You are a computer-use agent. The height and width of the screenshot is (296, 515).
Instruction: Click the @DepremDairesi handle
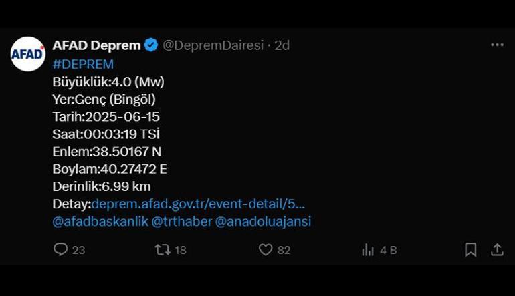click(x=213, y=45)
